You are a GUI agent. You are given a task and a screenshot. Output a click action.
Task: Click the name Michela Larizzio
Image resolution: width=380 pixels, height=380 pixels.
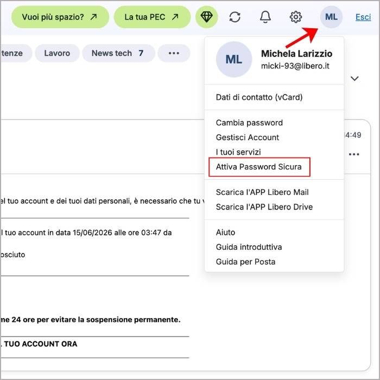[296, 54]
